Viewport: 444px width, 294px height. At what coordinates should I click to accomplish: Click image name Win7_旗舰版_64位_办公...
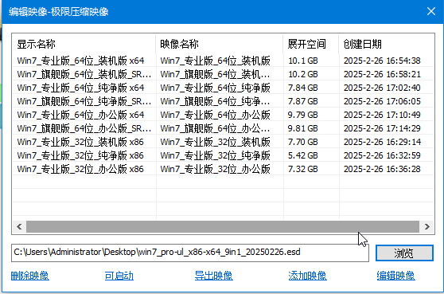[x=215, y=128]
